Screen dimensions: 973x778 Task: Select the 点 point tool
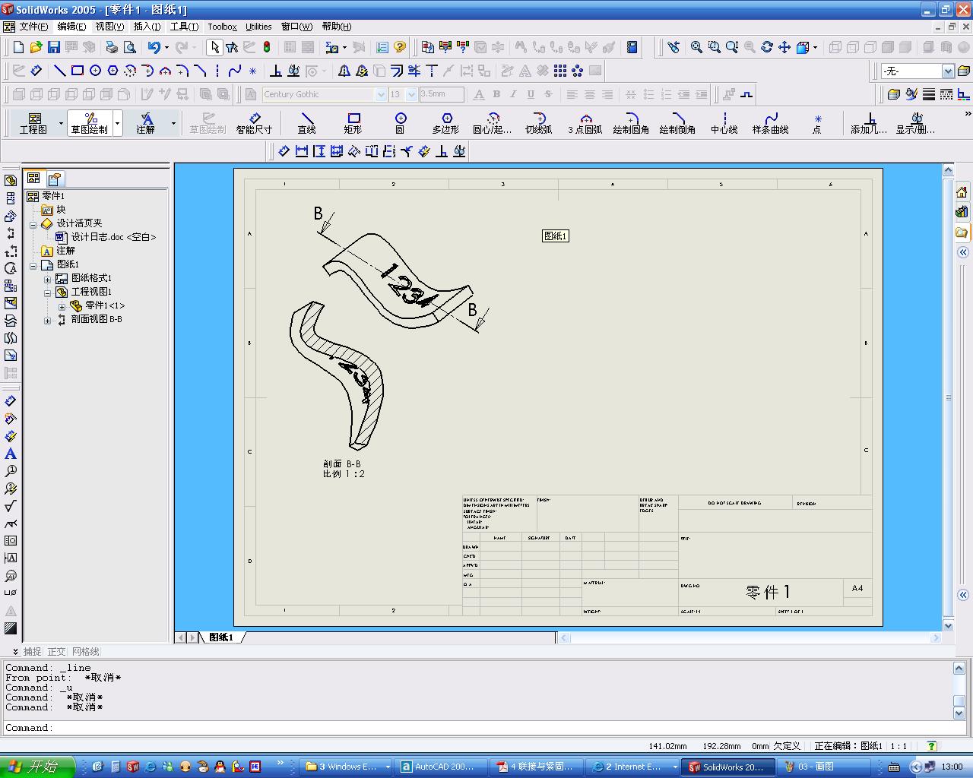[x=817, y=123]
